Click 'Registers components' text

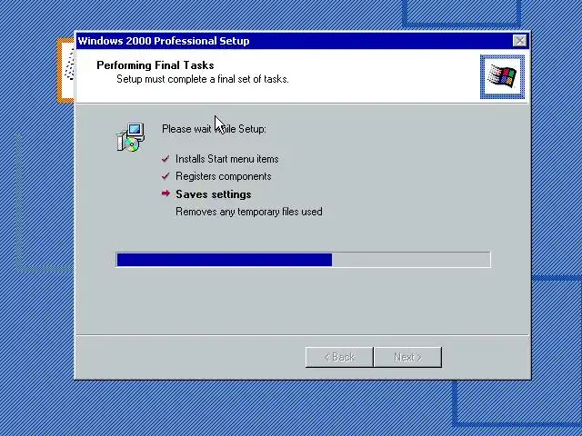pyautogui.click(x=224, y=176)
